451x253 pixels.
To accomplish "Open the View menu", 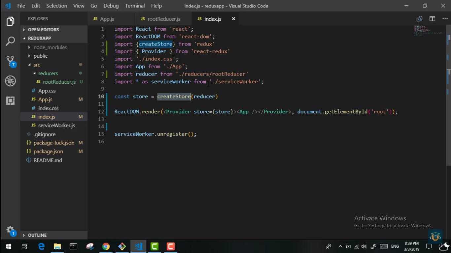I will coord(79,6).
